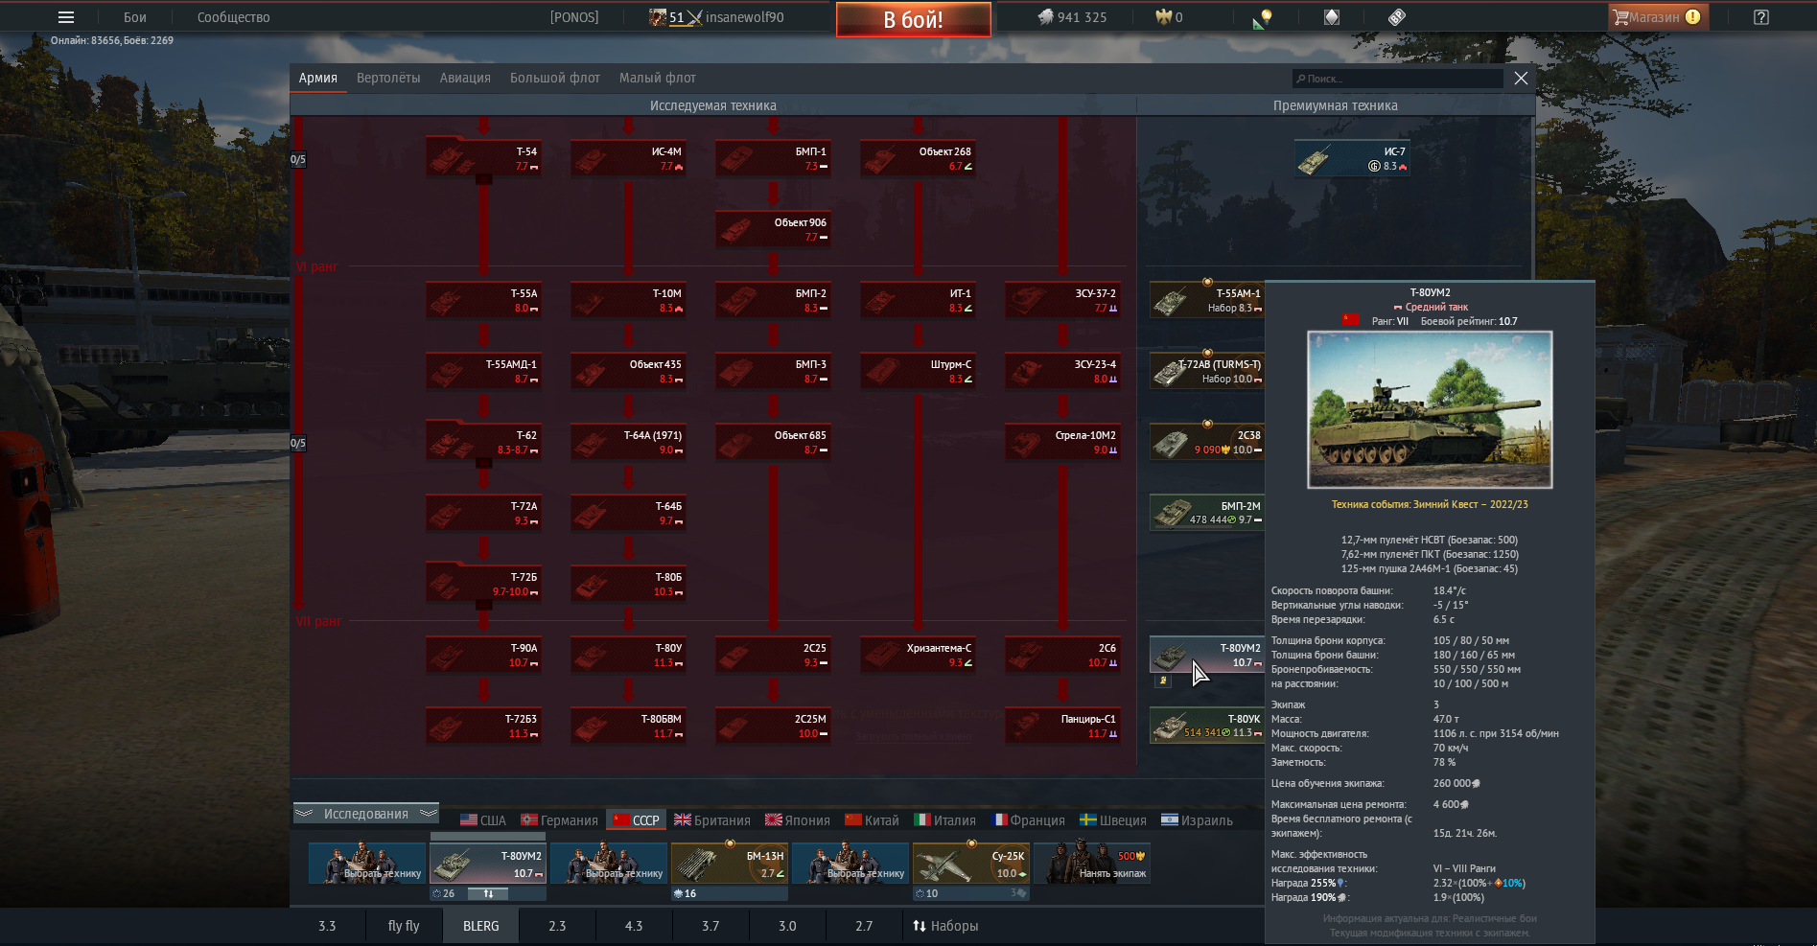This screenshot has height=946, width=1817.
Task: Select T-80УМ2 crew slot in lineup
Action: coord(488,863)
